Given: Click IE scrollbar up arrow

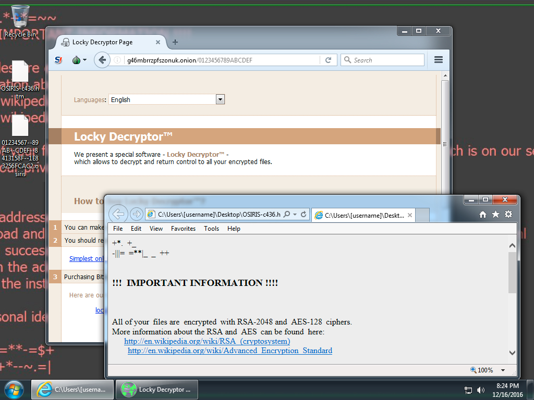Looking at the screenshot, I should (512, 246).
